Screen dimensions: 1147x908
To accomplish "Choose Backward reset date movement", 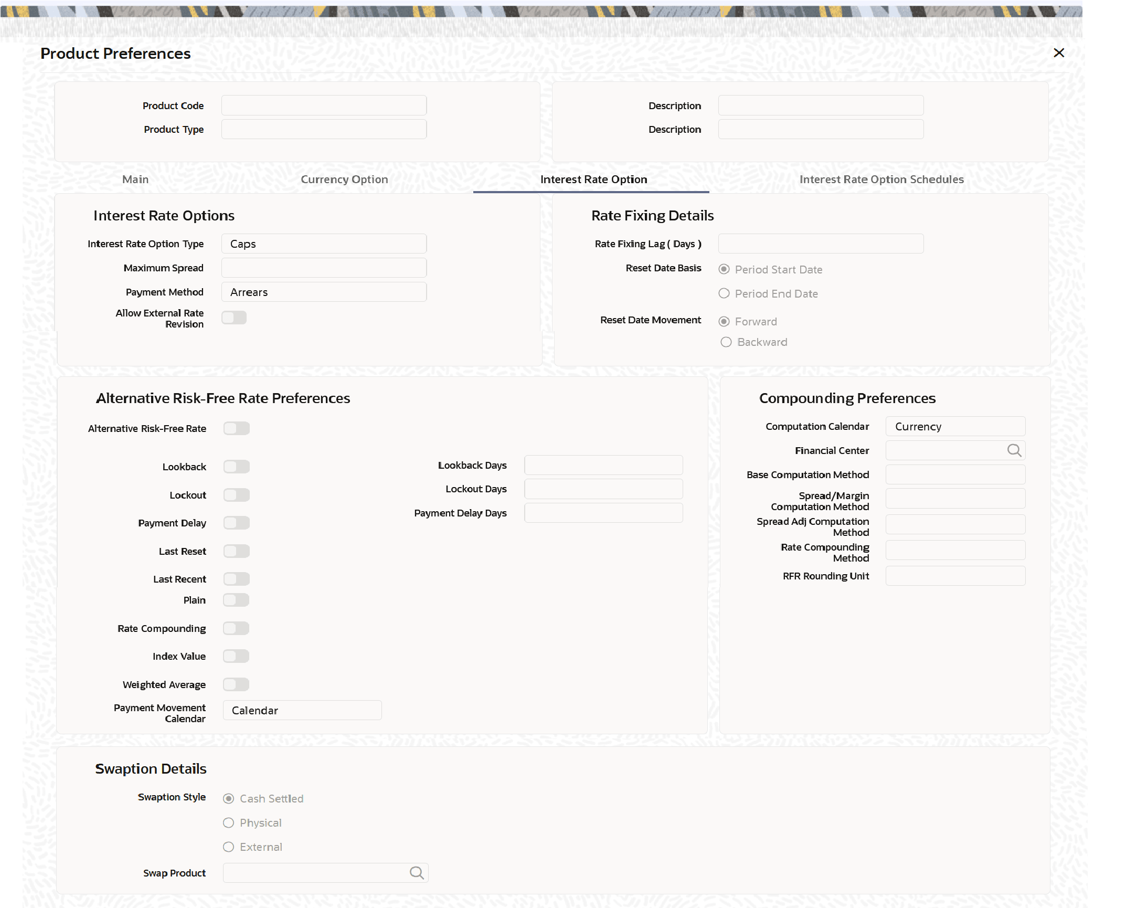I will [726, 342].
